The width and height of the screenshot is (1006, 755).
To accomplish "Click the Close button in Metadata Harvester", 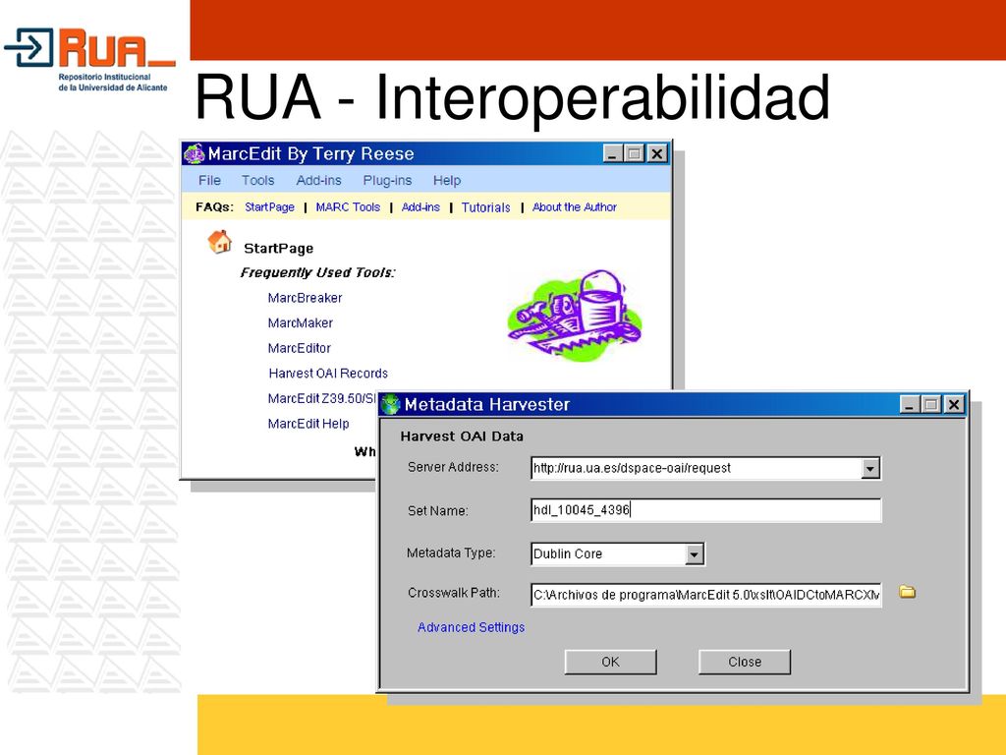I will [745, 662].
